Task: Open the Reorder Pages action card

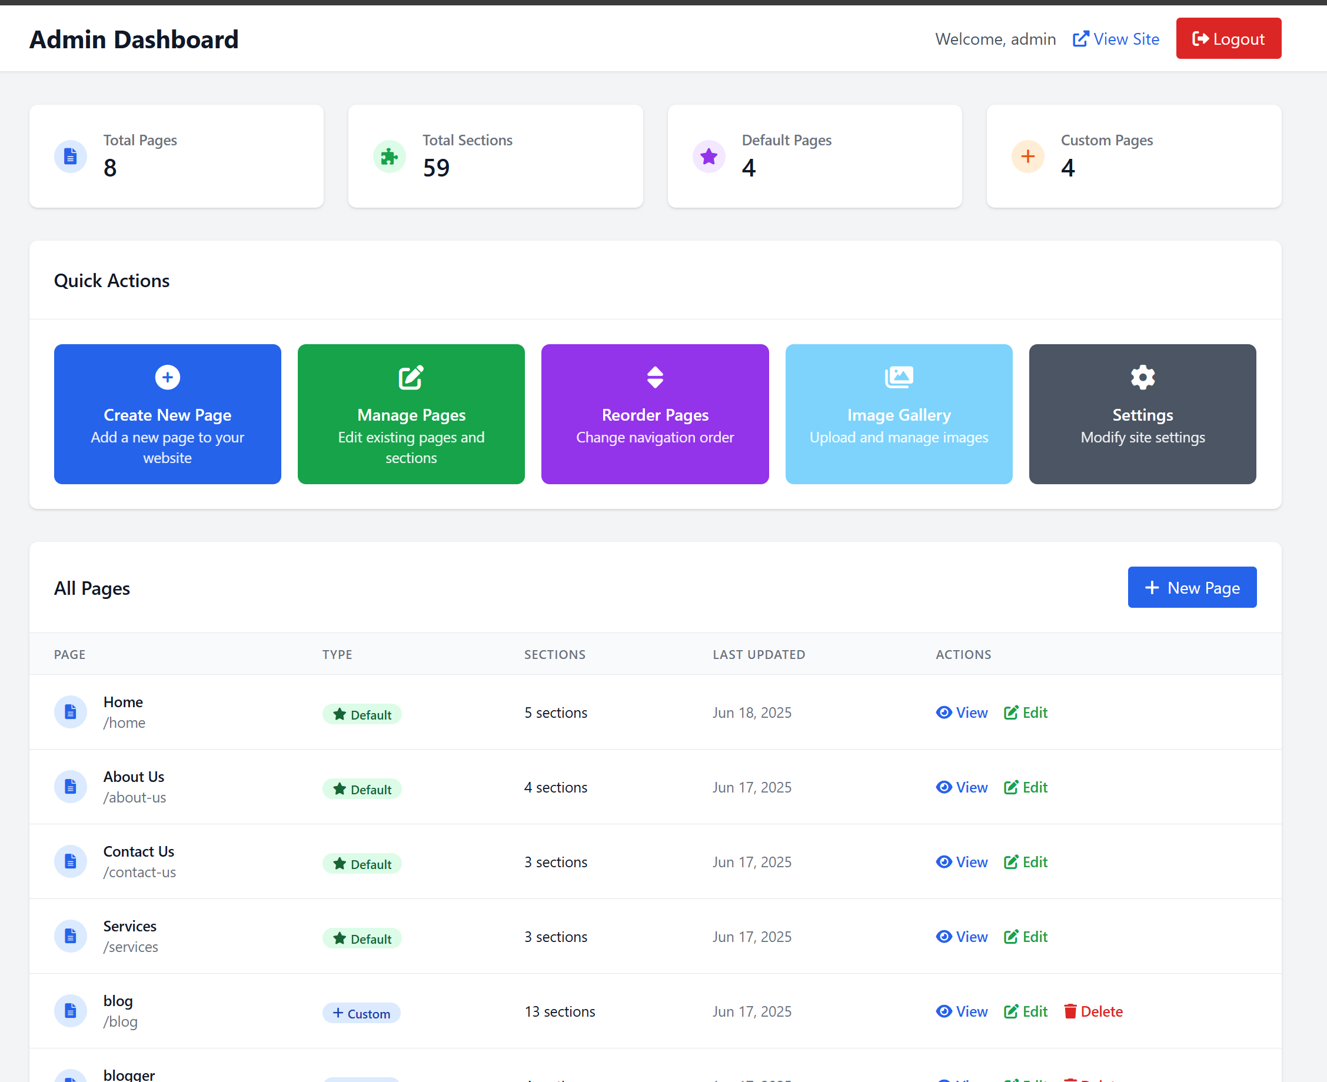Action: 655,414
